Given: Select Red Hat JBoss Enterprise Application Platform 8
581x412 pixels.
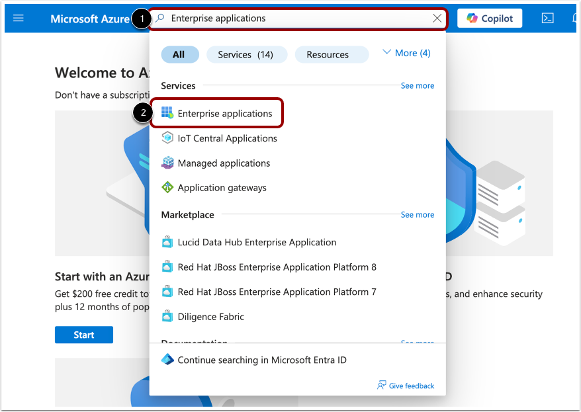Looking at the screenshot, I should [277, 267].
